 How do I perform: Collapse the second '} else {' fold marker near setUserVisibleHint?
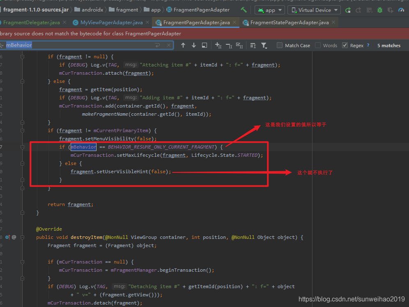tap(23, 163)
